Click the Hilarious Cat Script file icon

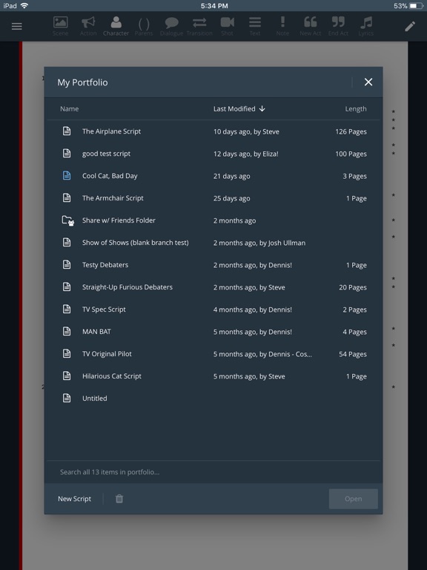tap(67, 376)
